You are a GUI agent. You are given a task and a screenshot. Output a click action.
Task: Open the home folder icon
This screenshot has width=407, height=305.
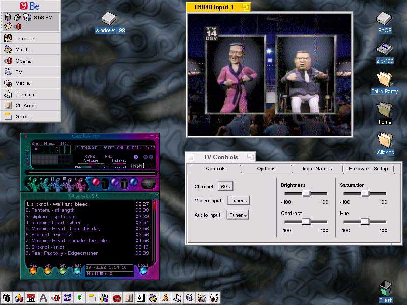click(385, 113)
